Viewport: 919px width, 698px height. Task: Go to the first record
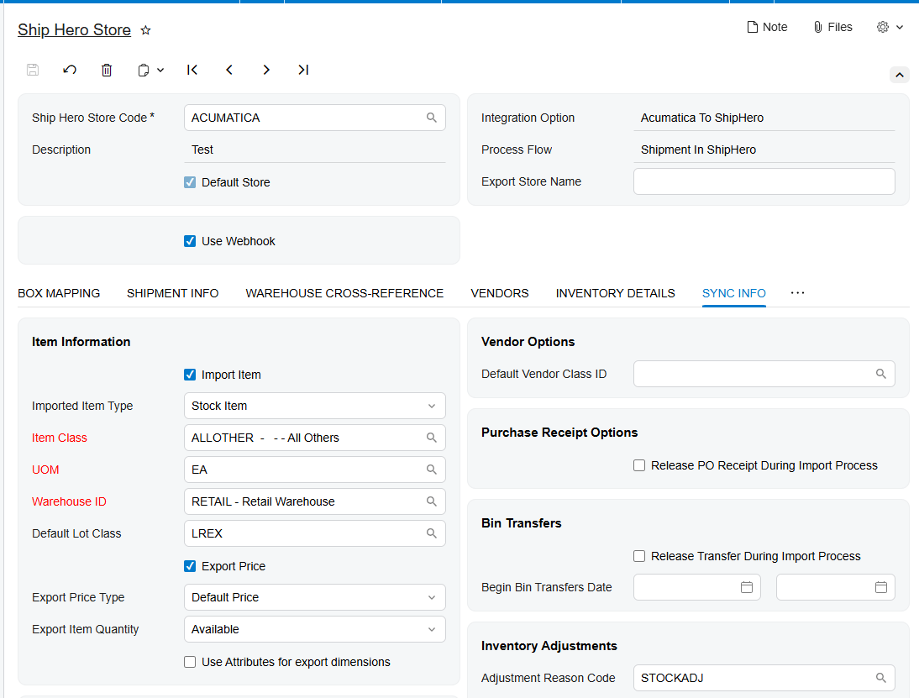coord(192,70)
